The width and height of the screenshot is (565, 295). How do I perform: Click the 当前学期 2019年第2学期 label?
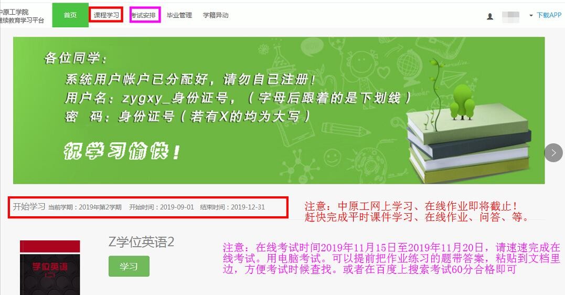point(85,207)
